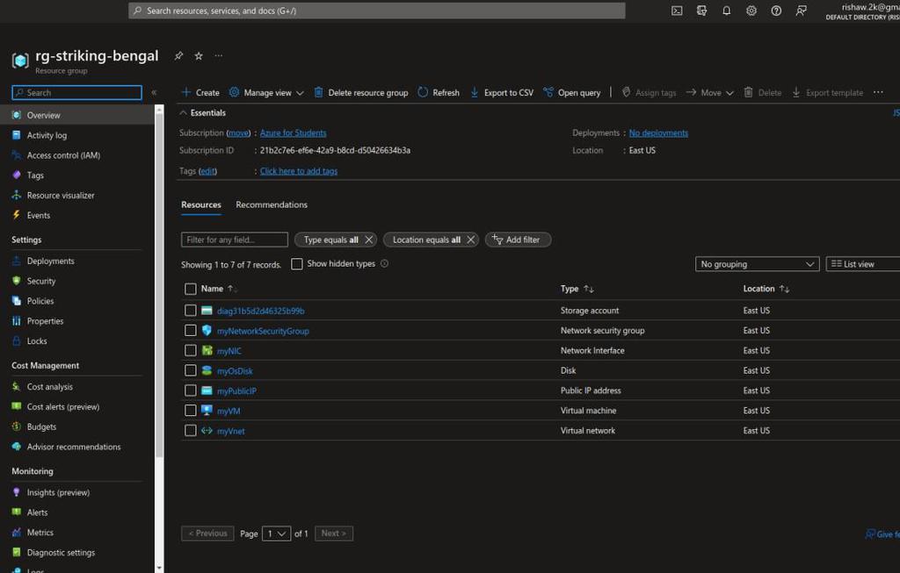
Task: Collapse the left sidebar menu
Action: 154,92
